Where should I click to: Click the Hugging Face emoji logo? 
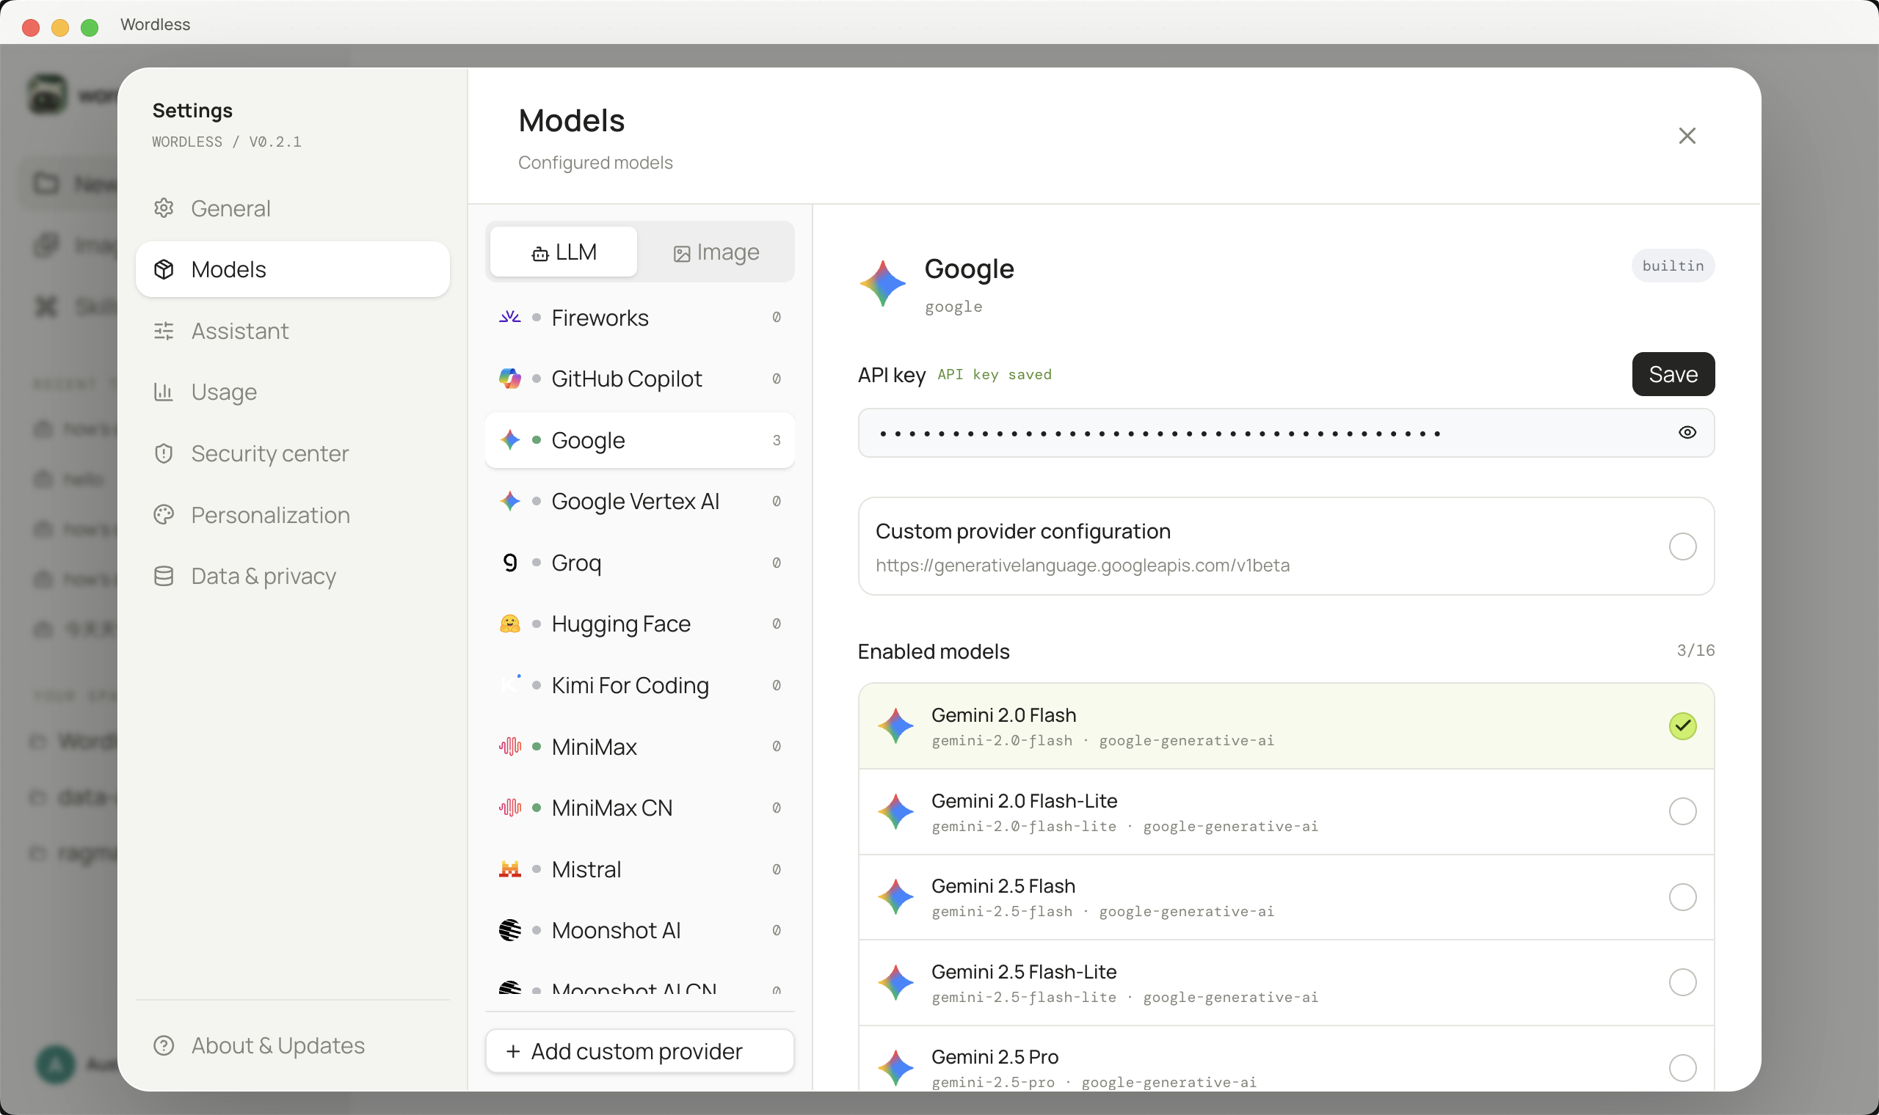tap(509, 624)
